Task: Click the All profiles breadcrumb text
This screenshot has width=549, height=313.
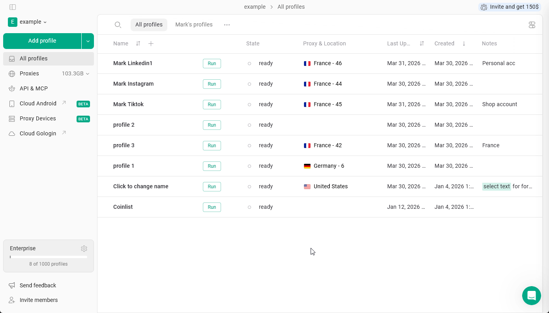Action: pyautogui.click(x=291, y=7)
